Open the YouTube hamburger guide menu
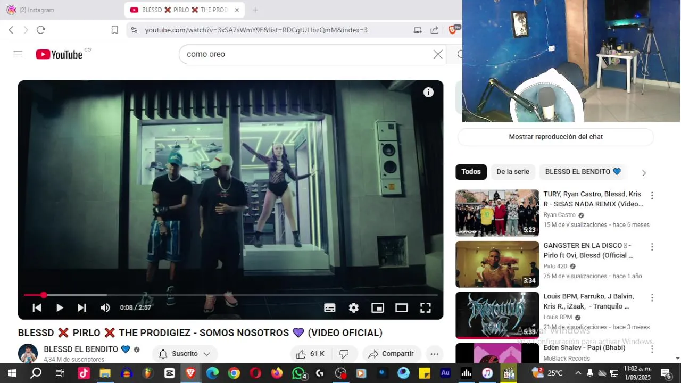Image resolution: width=681 pixels, height=383 pixels. (18, 54)
